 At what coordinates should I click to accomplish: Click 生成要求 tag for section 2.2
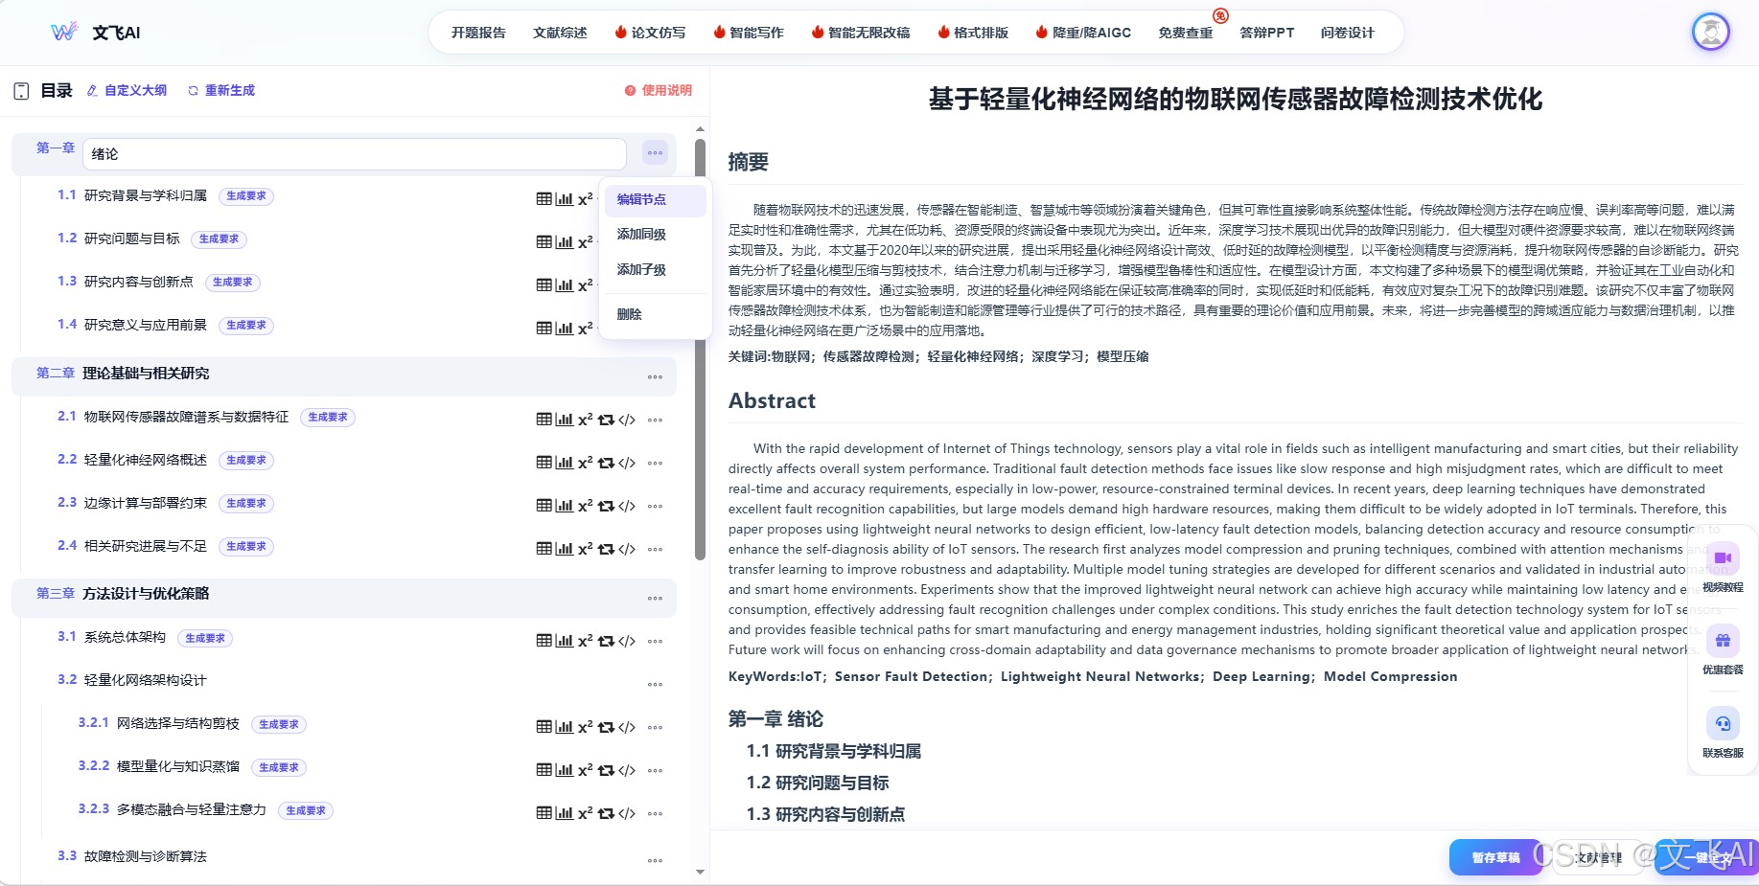tap(246, 460)
